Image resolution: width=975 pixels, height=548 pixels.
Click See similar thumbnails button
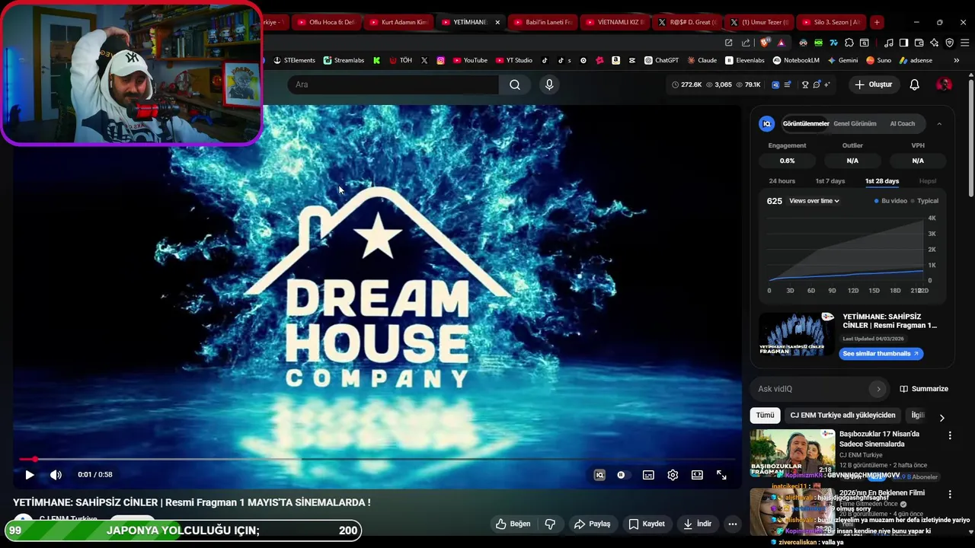tap(881, 353)
